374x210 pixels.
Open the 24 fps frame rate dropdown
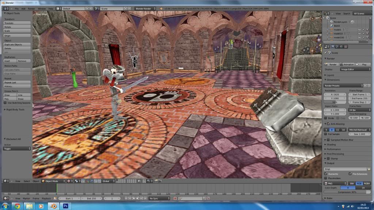pos(360,110)
